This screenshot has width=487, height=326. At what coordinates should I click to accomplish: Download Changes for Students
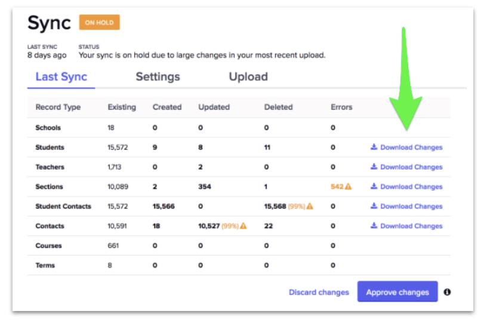click(406, 147)
